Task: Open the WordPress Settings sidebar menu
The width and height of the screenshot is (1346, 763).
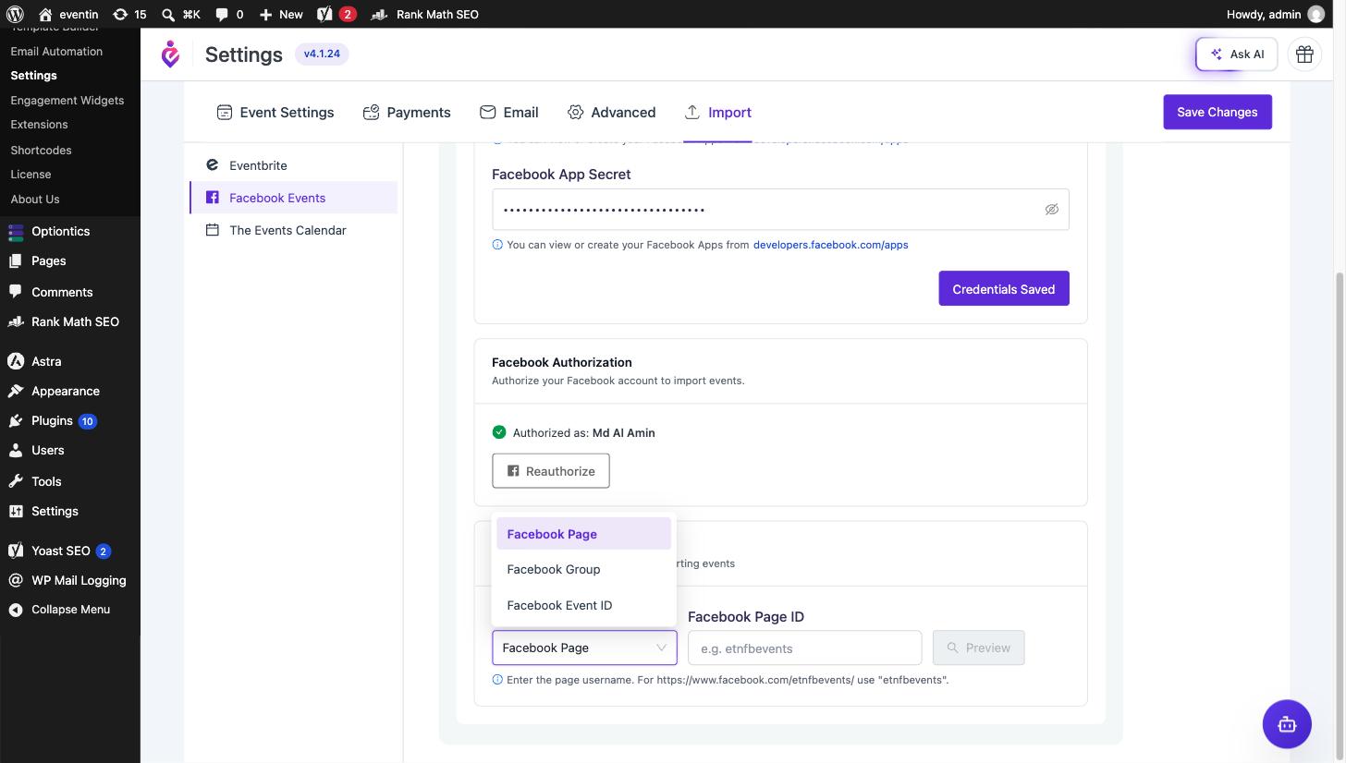Action: click(x=70, y=511)
